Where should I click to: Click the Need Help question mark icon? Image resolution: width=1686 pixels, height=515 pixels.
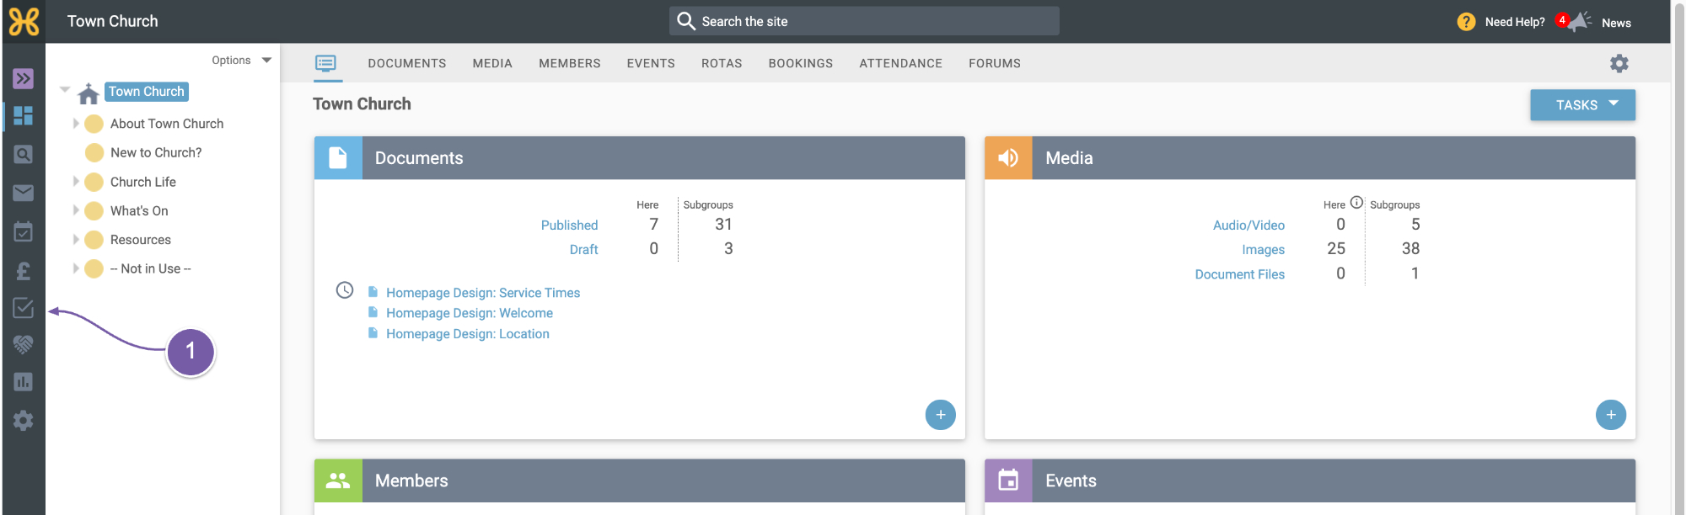(x=1466, y=22)
